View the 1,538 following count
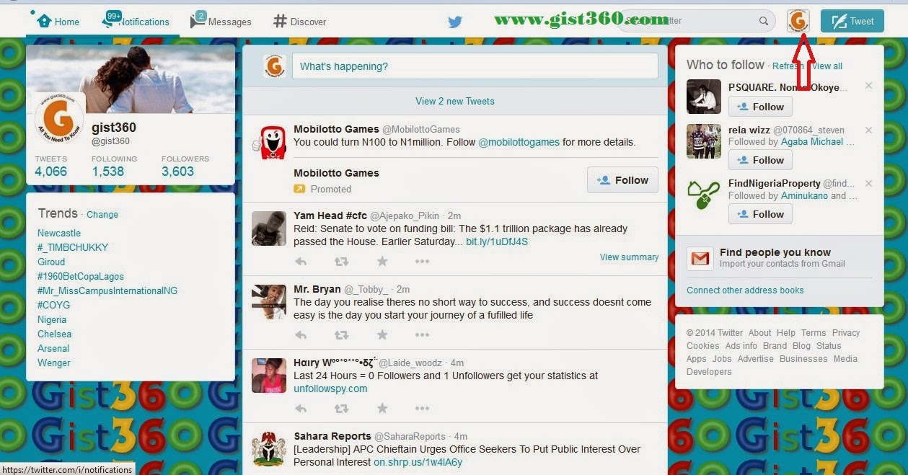The height and width of the screenshot is (475, 908). point(113,167)
